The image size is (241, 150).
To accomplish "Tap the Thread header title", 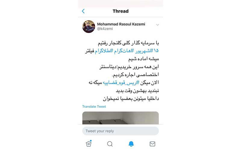I will [120, 11].
